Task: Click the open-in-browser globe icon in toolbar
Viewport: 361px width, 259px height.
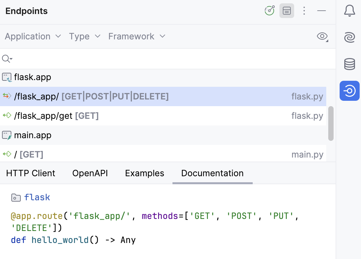Action: point(269,11)
